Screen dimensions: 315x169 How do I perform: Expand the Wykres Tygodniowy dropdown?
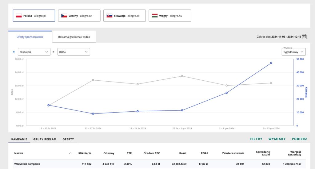pos(294,52)
